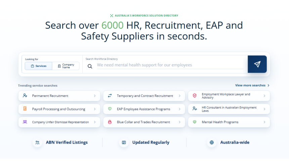Click the red worker icon for Blue Collar
This screenshot has height=163, width=289.
click(x=110, y=122)
